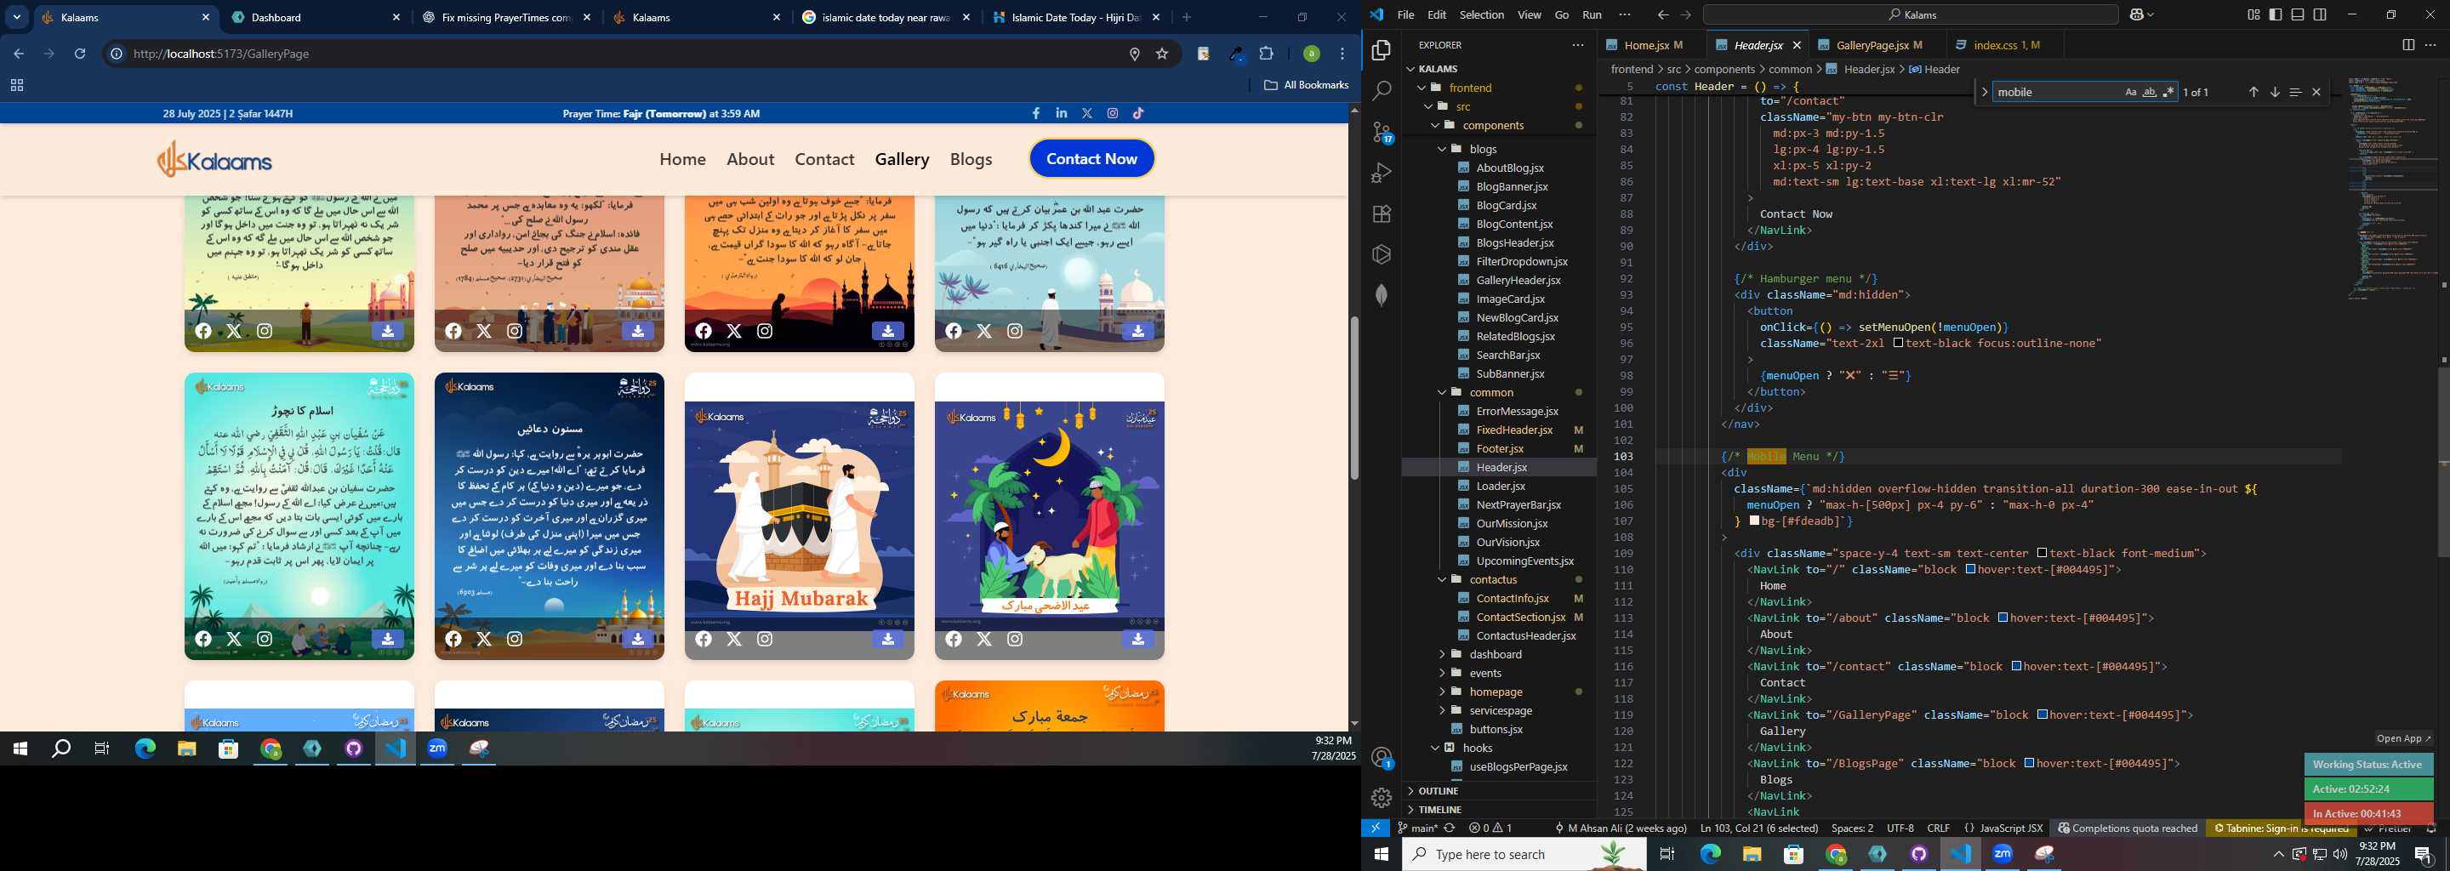The height and width of the screenshot is (871, 2450).
Task: Toggle Find in Selection option
Action: pyautogui.click(x=2295, y=92)
